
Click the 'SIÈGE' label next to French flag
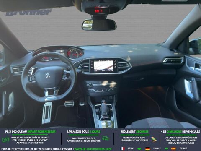pyautogui.click(x=130, y=148)
